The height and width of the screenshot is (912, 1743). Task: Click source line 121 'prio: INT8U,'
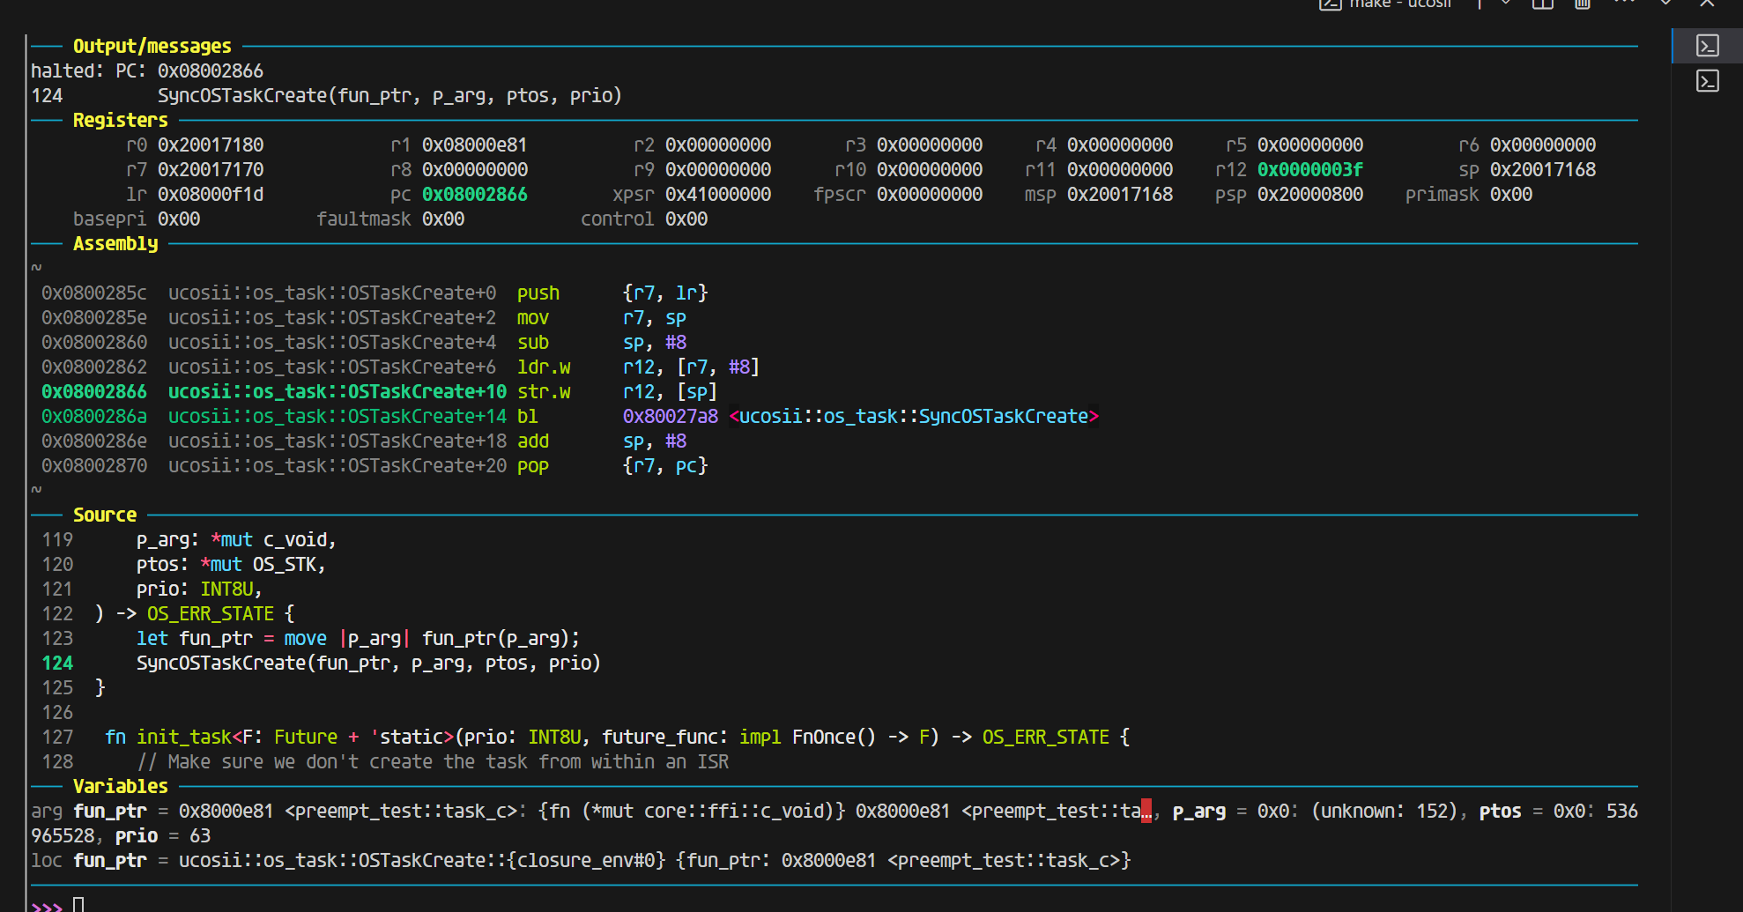click(x=199, y=589)
